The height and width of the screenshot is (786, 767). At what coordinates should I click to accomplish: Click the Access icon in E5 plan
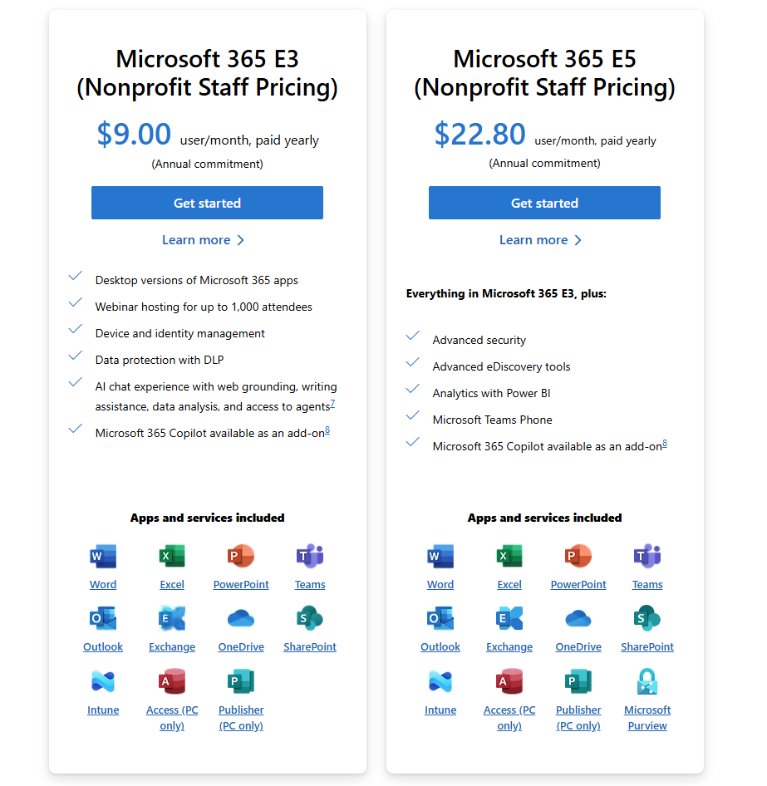pos(509,682)
